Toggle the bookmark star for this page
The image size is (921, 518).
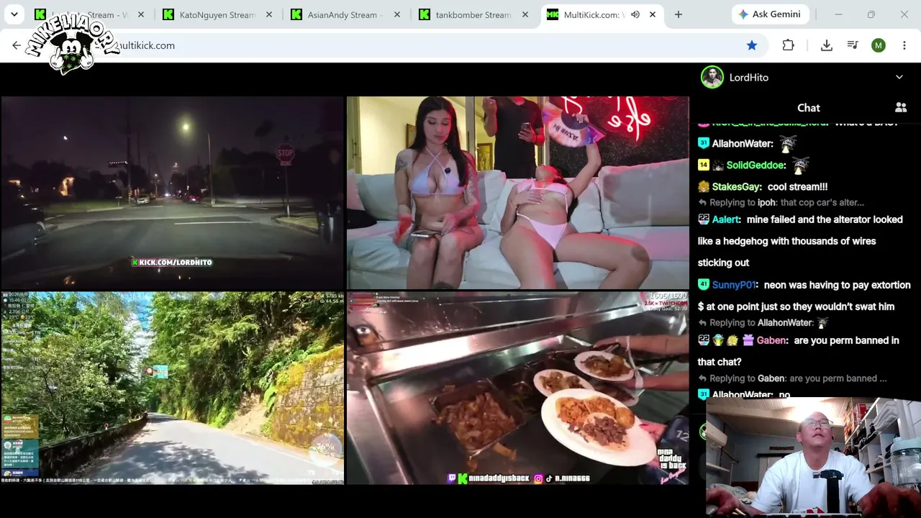pyautogui.click(x=752, y=45)
